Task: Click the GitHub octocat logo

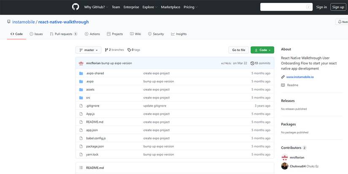Action: [x=76, y=7]
